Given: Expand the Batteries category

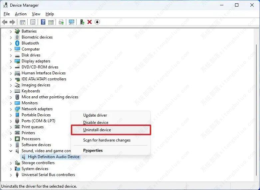Looking at the screenshot, I should point(11,31).
